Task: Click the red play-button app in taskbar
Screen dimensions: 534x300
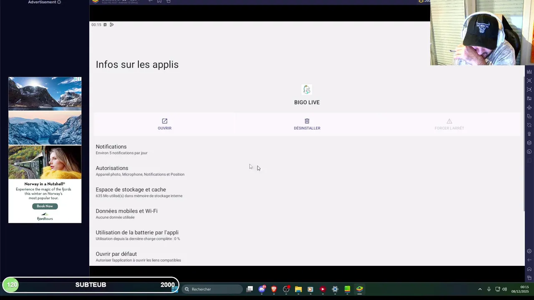Action: 322,289
